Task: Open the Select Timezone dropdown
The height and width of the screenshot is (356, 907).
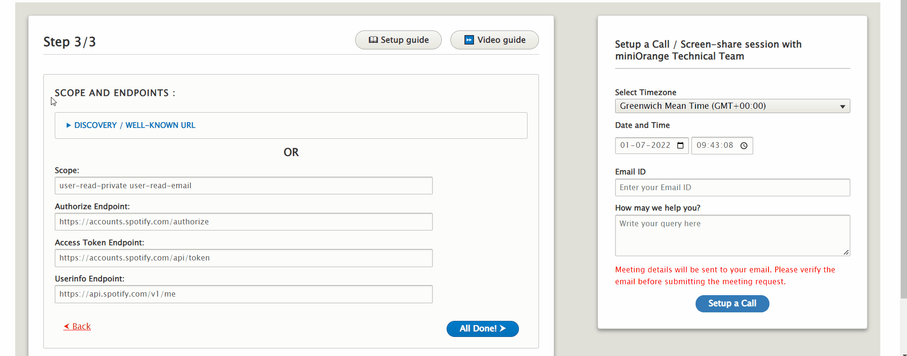Action: pyautogui.click(x=732, y=106)
